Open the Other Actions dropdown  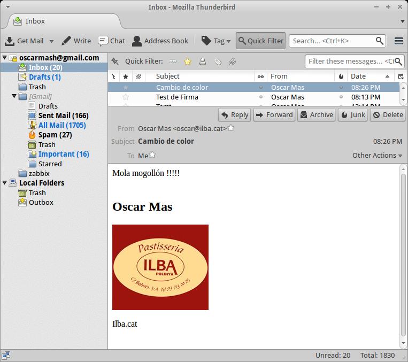(377, 156)
